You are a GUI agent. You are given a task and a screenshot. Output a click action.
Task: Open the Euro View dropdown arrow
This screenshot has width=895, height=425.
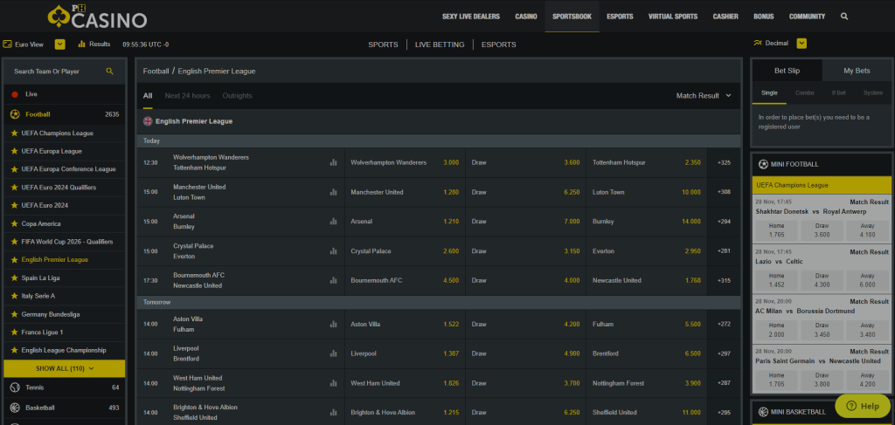point(60,44)
